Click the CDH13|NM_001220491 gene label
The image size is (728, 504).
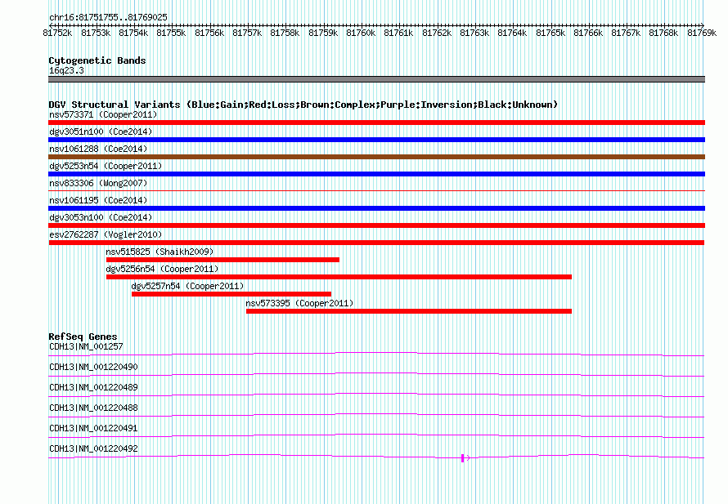tap(93, 428)
